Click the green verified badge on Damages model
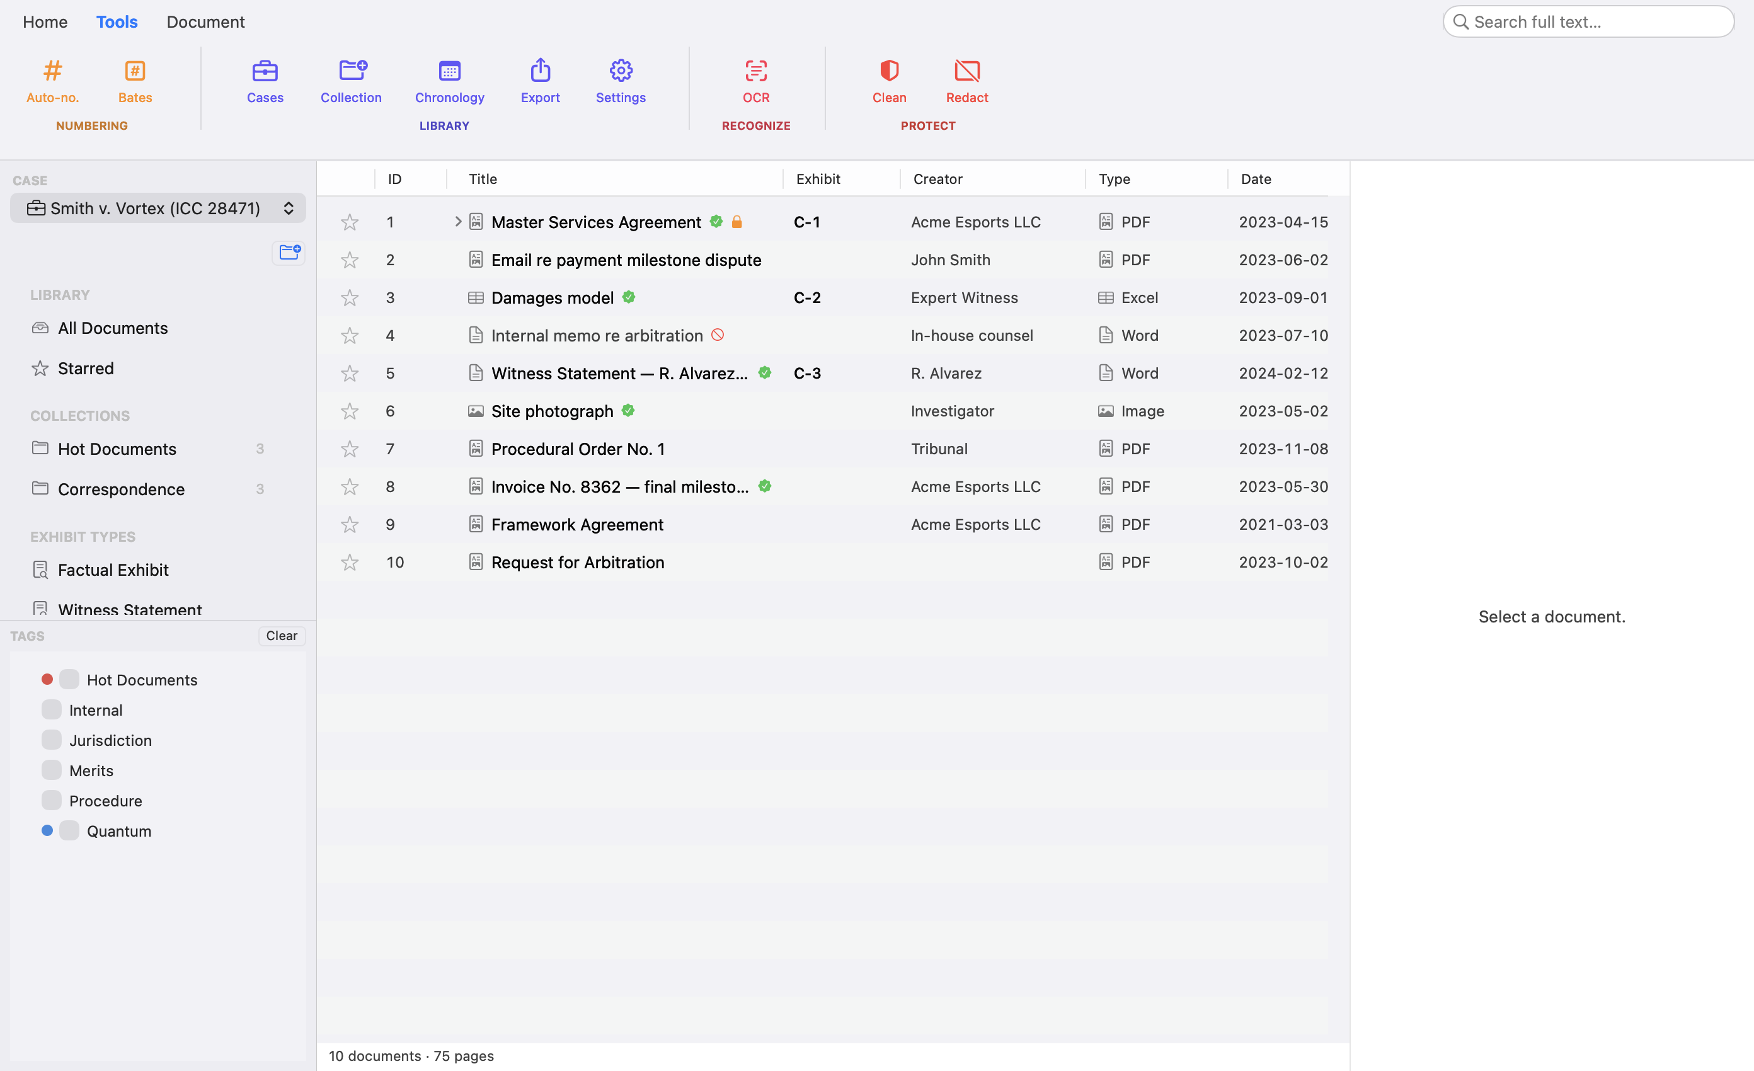This screenshot has width=1754, height=1071. 629,297
